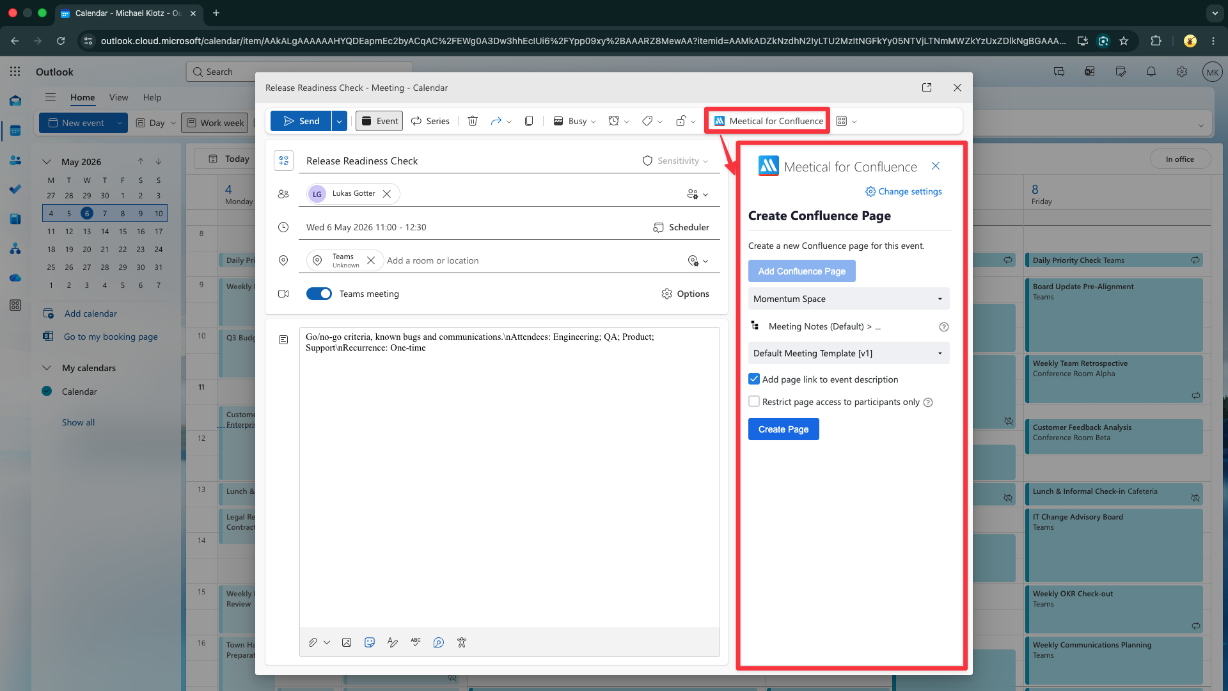The width and height of the screenshot is (1228, 691).
Task: Switch to Day view
Action: click(x=151, y=123)
